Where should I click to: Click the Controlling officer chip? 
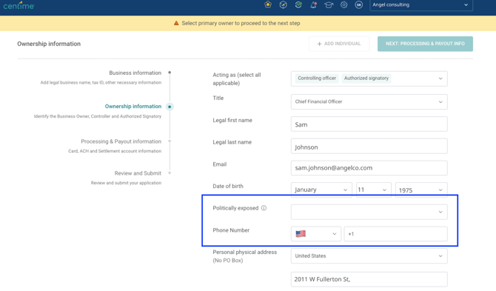[317, 78]
